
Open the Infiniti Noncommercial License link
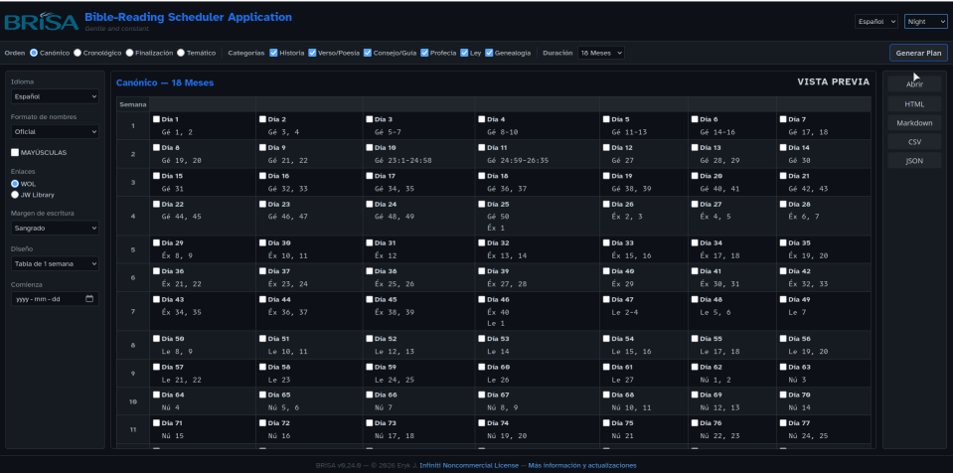pyautogui.click(x=469, y=465)
